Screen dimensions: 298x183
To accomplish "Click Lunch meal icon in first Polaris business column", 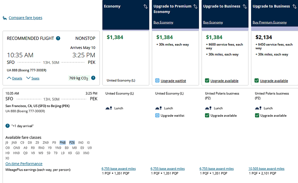I will point(208,108).
